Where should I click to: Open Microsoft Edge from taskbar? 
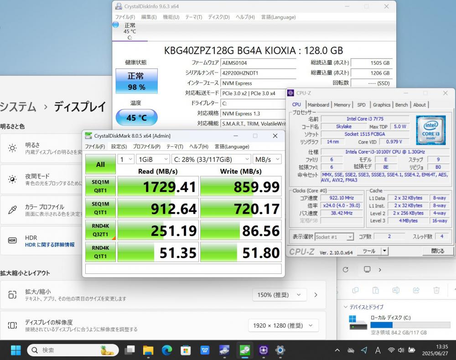pos(167,350)
